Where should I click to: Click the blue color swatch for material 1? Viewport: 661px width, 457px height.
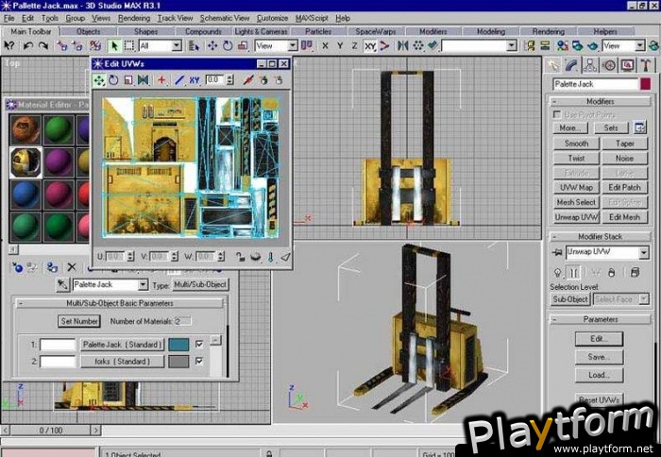178,345
